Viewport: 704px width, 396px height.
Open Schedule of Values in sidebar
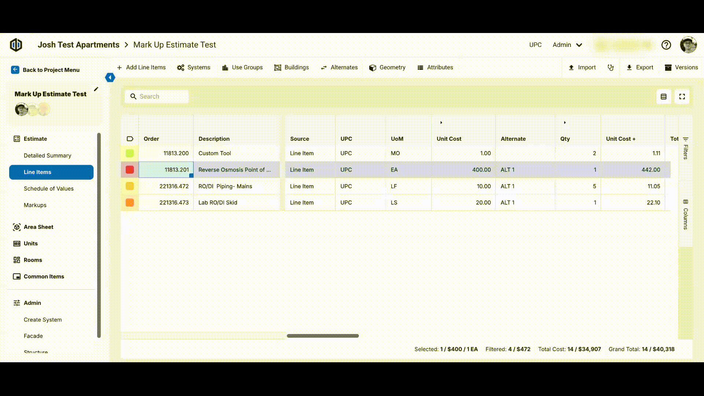point(48,188)
